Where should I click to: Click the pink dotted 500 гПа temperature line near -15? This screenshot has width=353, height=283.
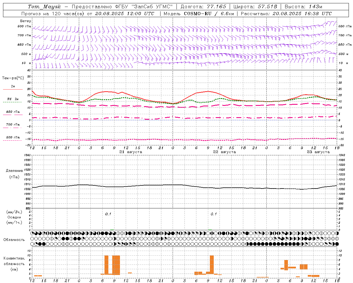click(x=184, y=140)
